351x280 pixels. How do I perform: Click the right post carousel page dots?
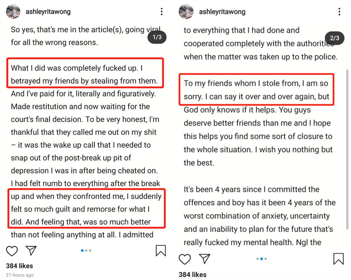pyautogui.click(x=261, y=259)
